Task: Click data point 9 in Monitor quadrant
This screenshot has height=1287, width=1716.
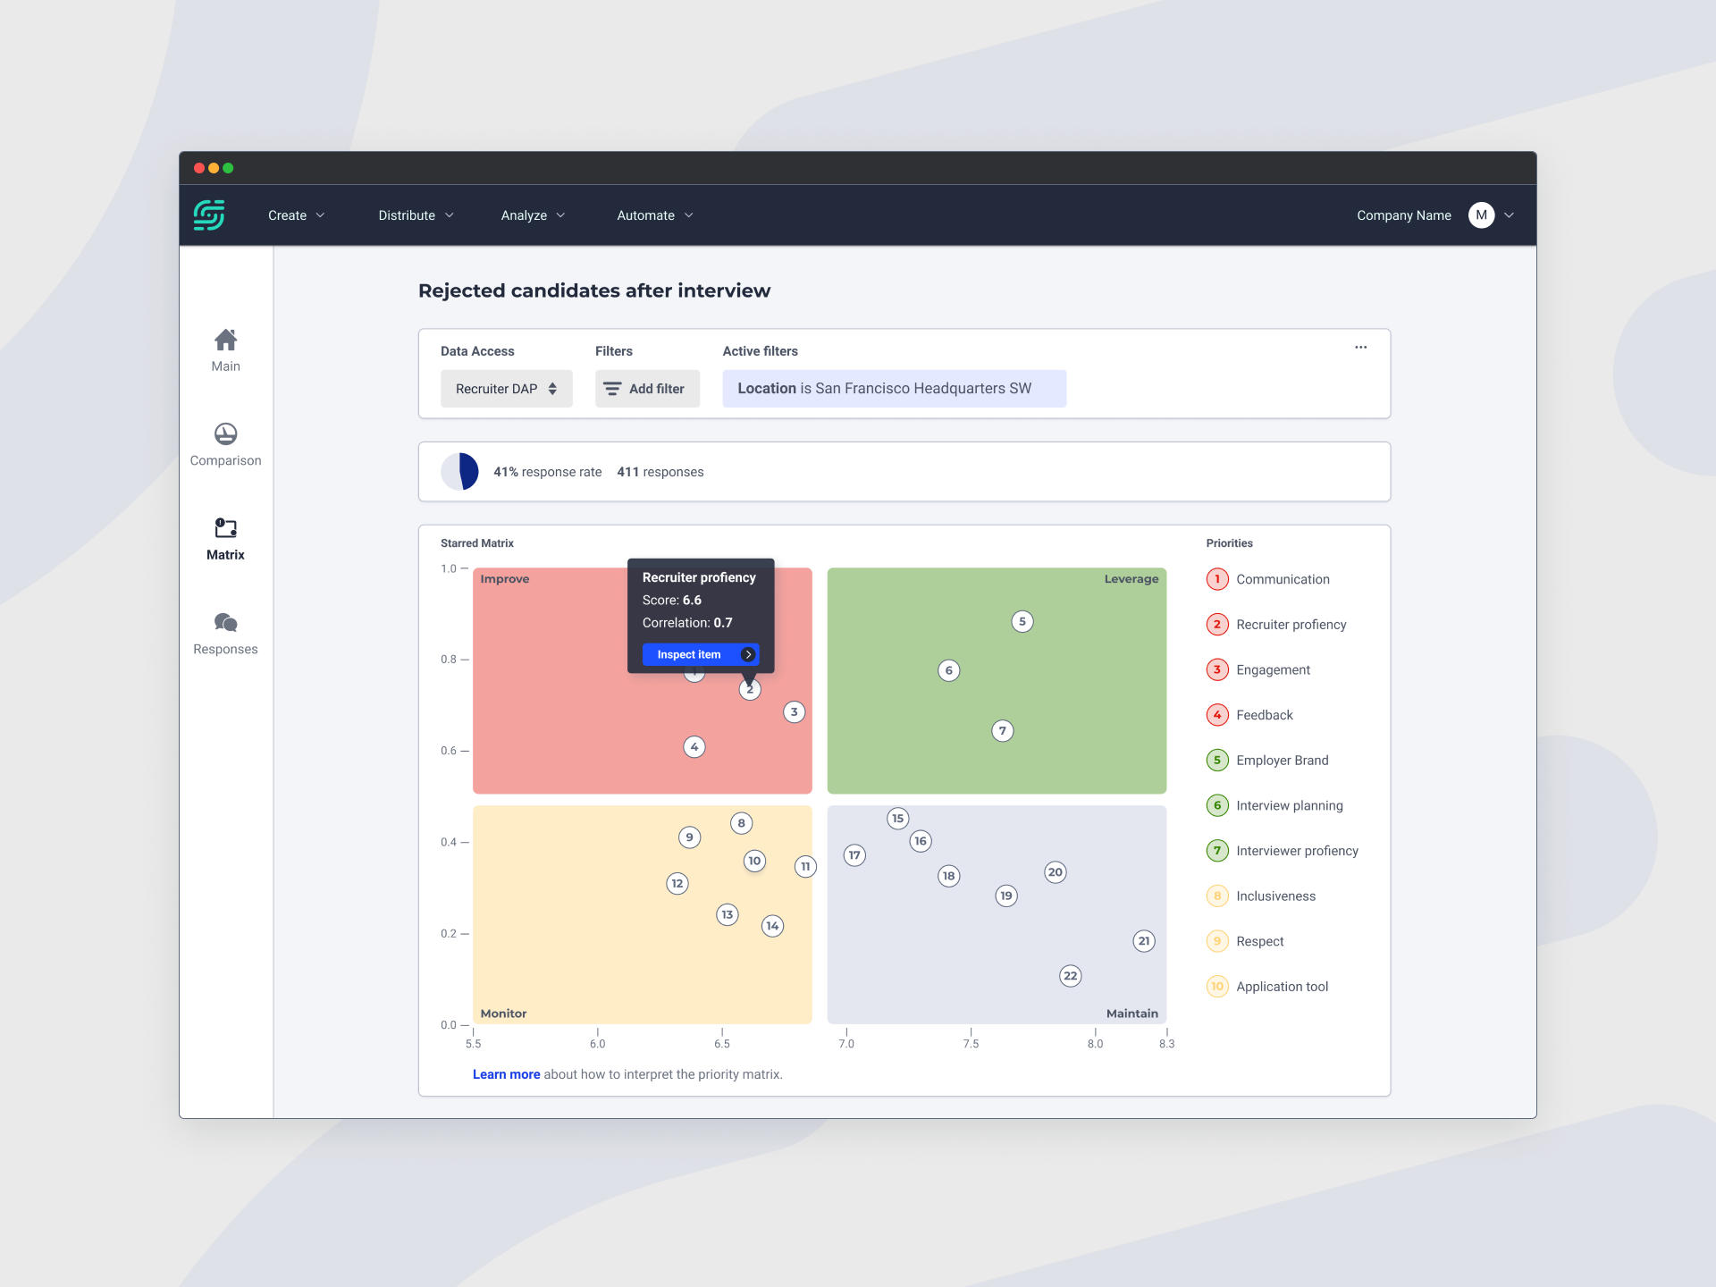Action: (x=689, y=837)
